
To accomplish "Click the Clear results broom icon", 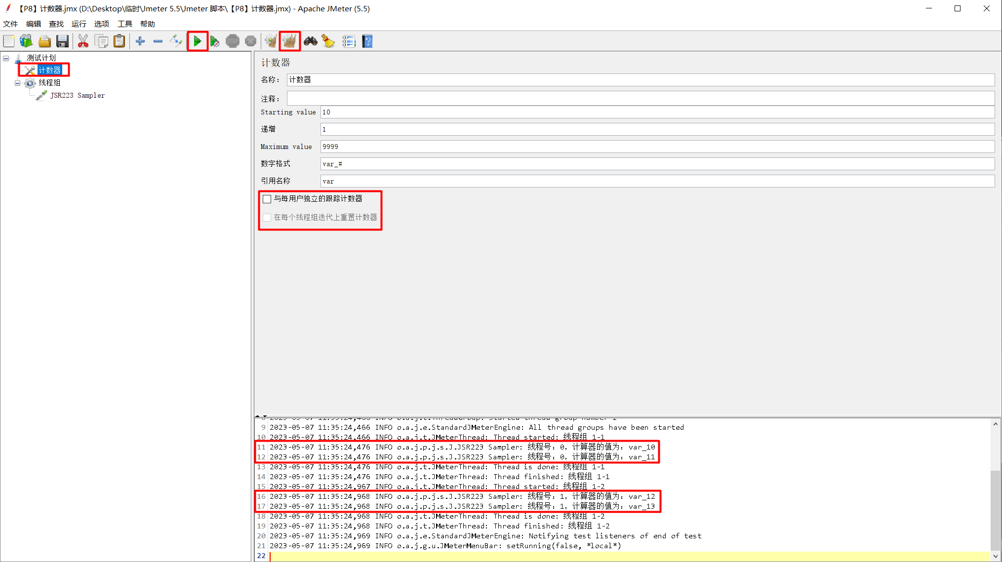I will click(271, 41).
